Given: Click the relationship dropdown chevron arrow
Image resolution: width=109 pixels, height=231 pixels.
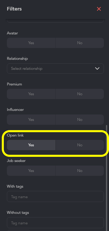Looking at the screenshot, I should [97, 69].
